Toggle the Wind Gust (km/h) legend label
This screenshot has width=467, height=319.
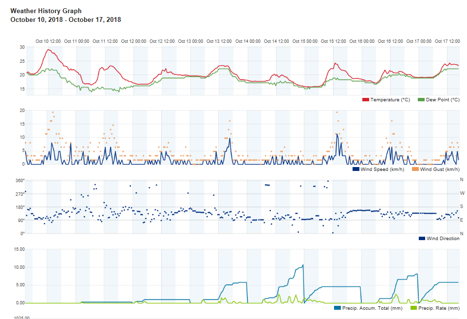[x=440, y=169]
